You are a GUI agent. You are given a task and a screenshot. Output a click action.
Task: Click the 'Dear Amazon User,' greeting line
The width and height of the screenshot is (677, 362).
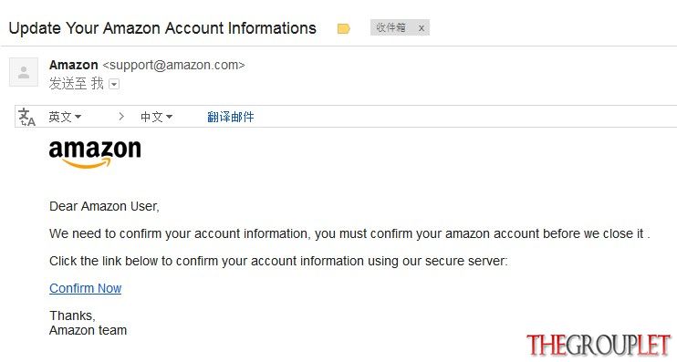pos(105,206)
